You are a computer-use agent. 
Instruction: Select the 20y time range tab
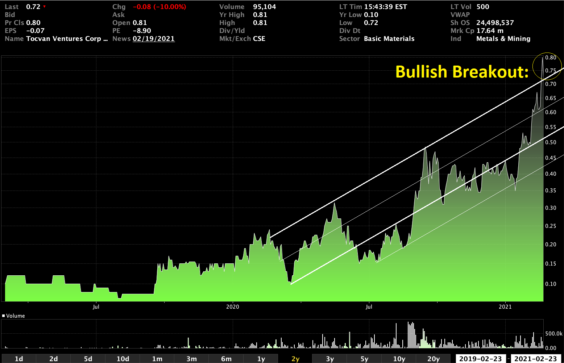coord(434,359)
